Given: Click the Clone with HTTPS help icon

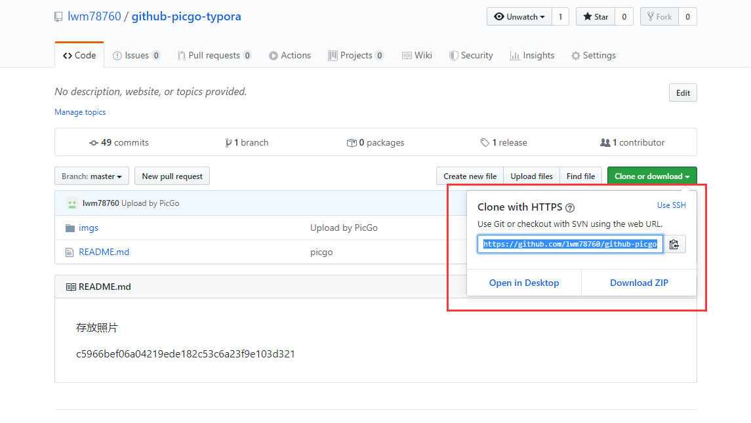Looking at the screenshot, I should [x=570, y=208].
